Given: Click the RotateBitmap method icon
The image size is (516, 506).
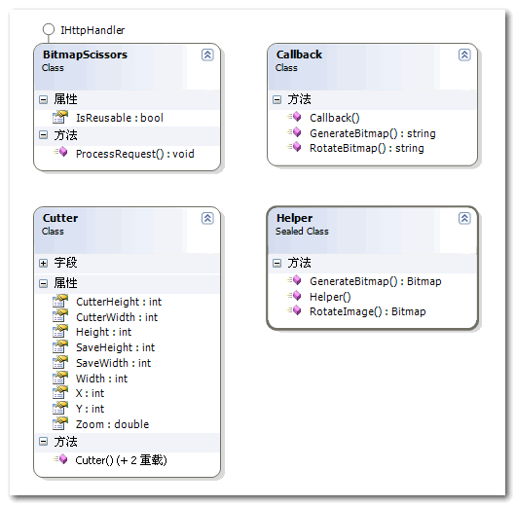Looking at the screenshot, I should point(294,147).
